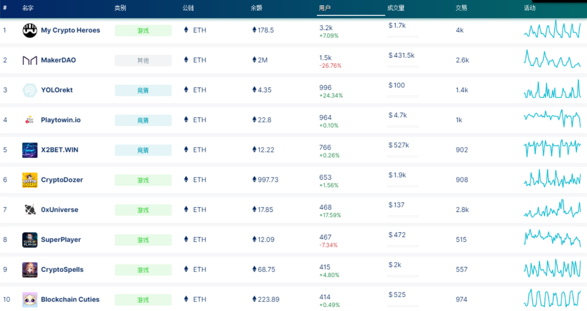Click the Playtowin.io logo icon
Image resolution: width=587 pixels, height=311 pixels.
click(30, 120)
